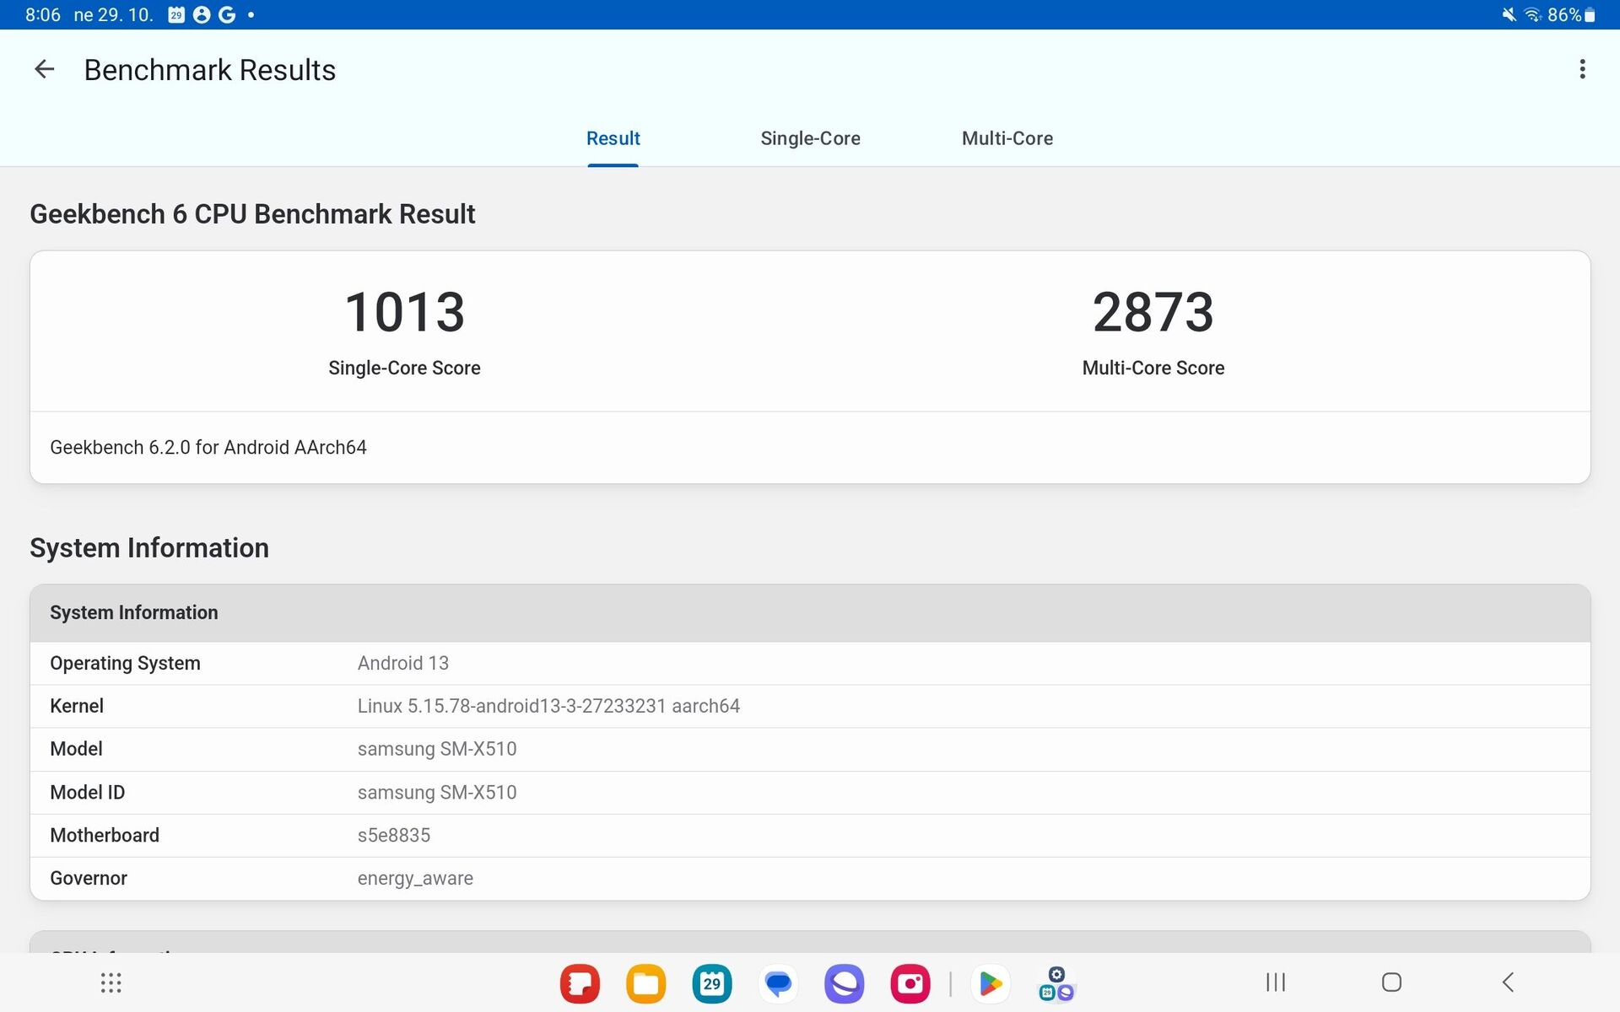The height and width of the screenshot is (1012, 1620).
Task: Open the three-dot overflow menu
Action: 1582,69
